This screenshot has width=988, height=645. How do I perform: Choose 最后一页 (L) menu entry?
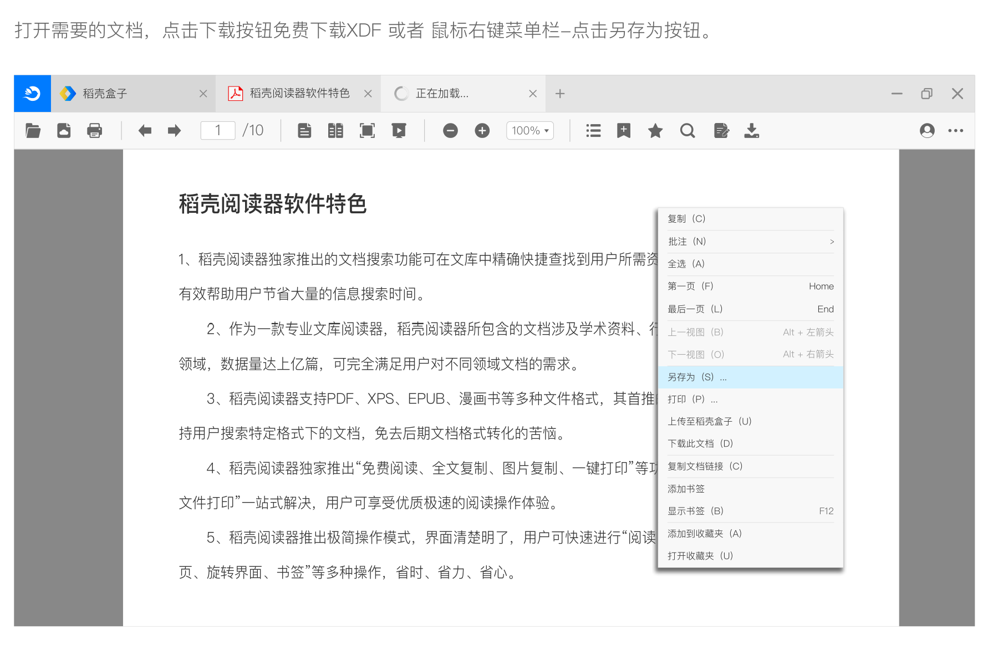click(751, 309)
